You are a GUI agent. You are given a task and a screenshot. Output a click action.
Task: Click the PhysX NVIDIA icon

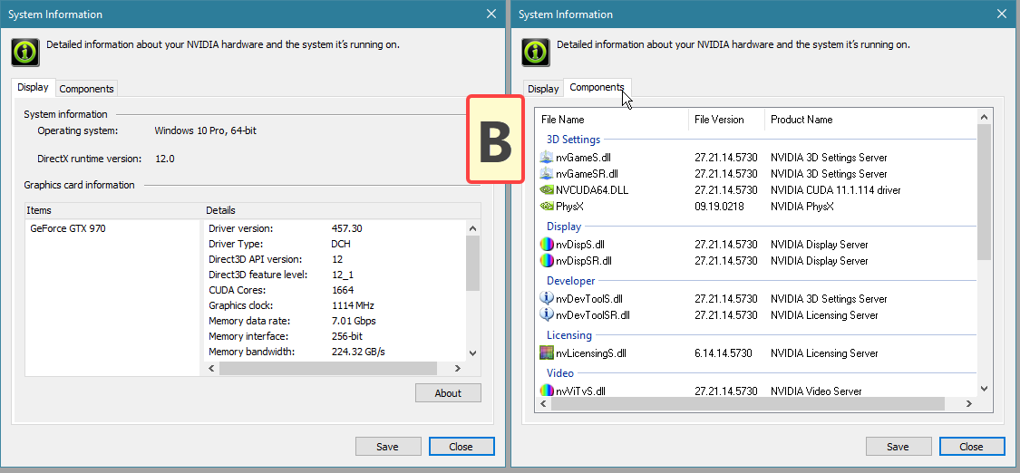[547, 207]
